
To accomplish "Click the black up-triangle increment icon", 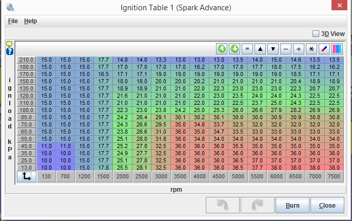I will pyautogui.click(x=260, y=49).
